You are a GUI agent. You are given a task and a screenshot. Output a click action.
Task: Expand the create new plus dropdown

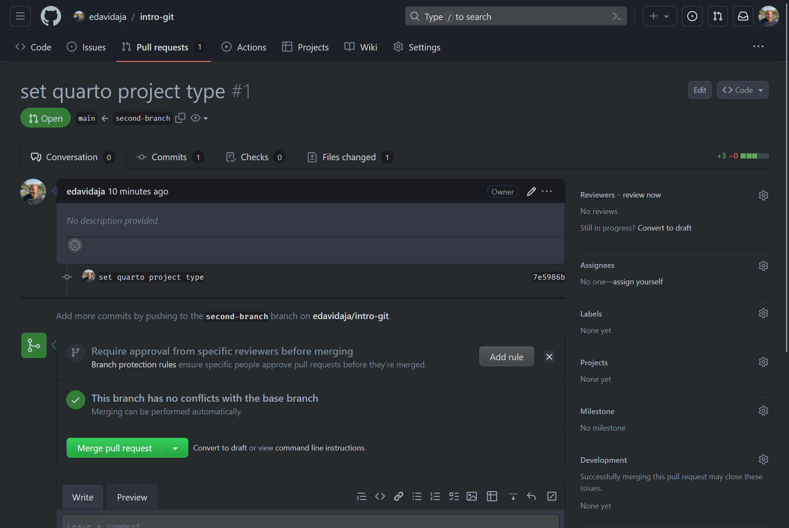pos(659,17)
